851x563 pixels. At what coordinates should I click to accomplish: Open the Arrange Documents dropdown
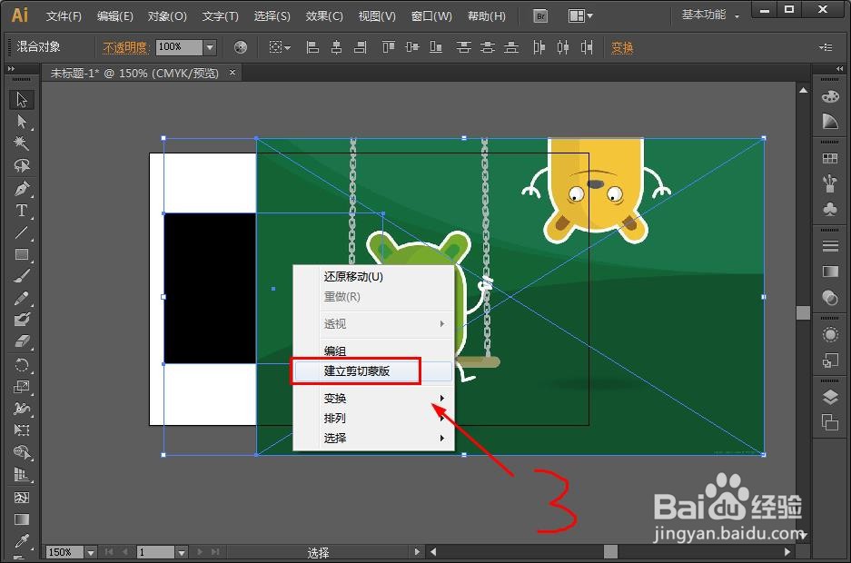pyautogui.click(x=580, y=16)
